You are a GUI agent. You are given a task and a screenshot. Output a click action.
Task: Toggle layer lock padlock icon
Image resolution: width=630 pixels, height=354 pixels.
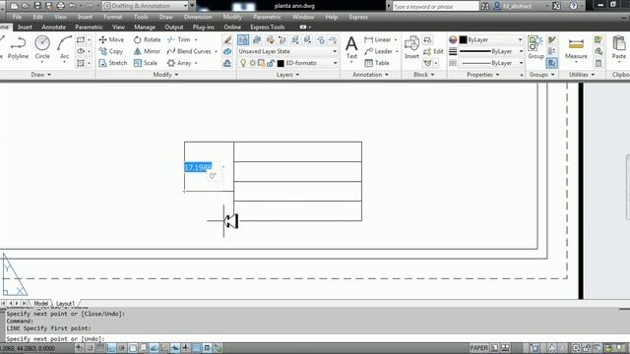(x=271, y=63)
